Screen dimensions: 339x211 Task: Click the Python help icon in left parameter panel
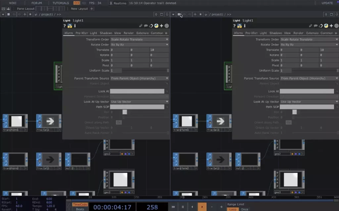(x=70, y=26)
